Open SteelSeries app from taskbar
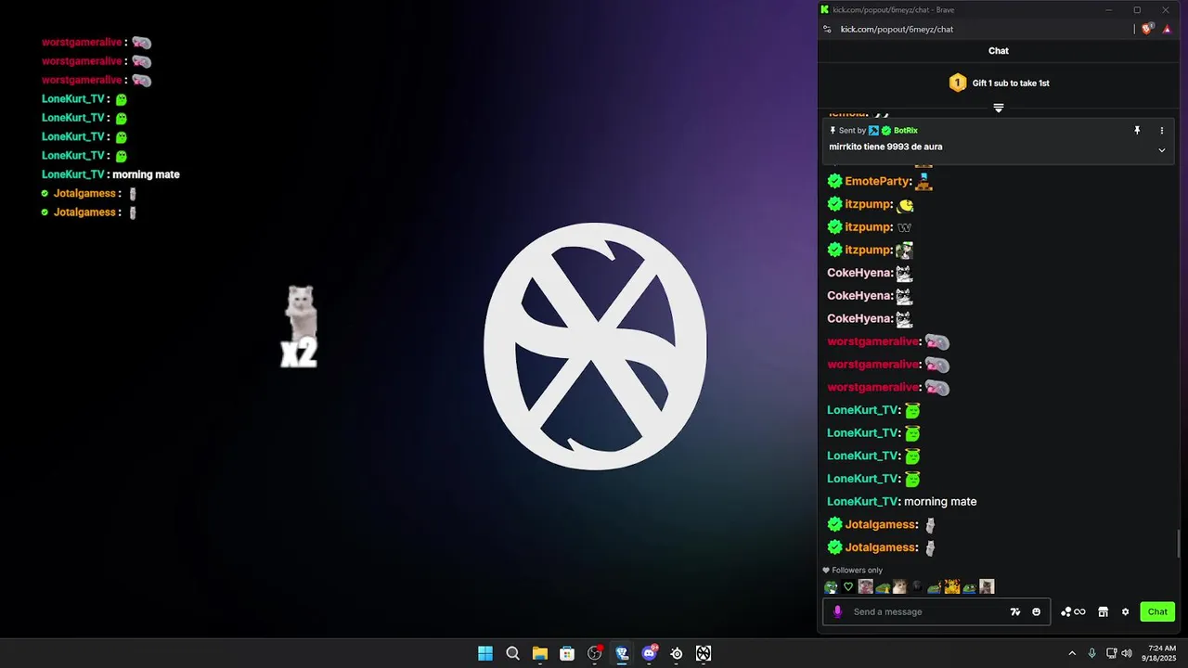Viewport: 1188px width, 668px height. [677, 653]
